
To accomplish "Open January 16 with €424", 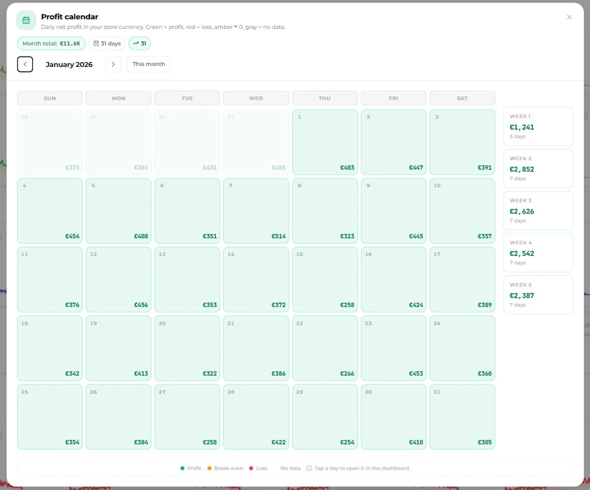I will pyautogui.click(x=393, y=279).
